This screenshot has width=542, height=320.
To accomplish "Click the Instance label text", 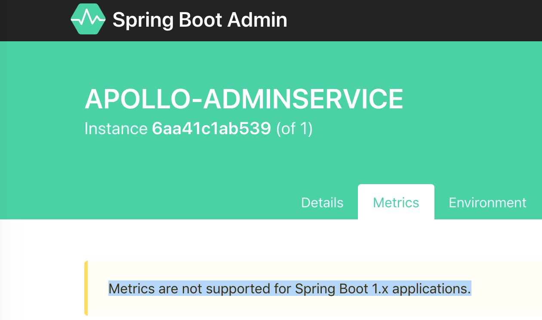I will [x=116, y=128].
